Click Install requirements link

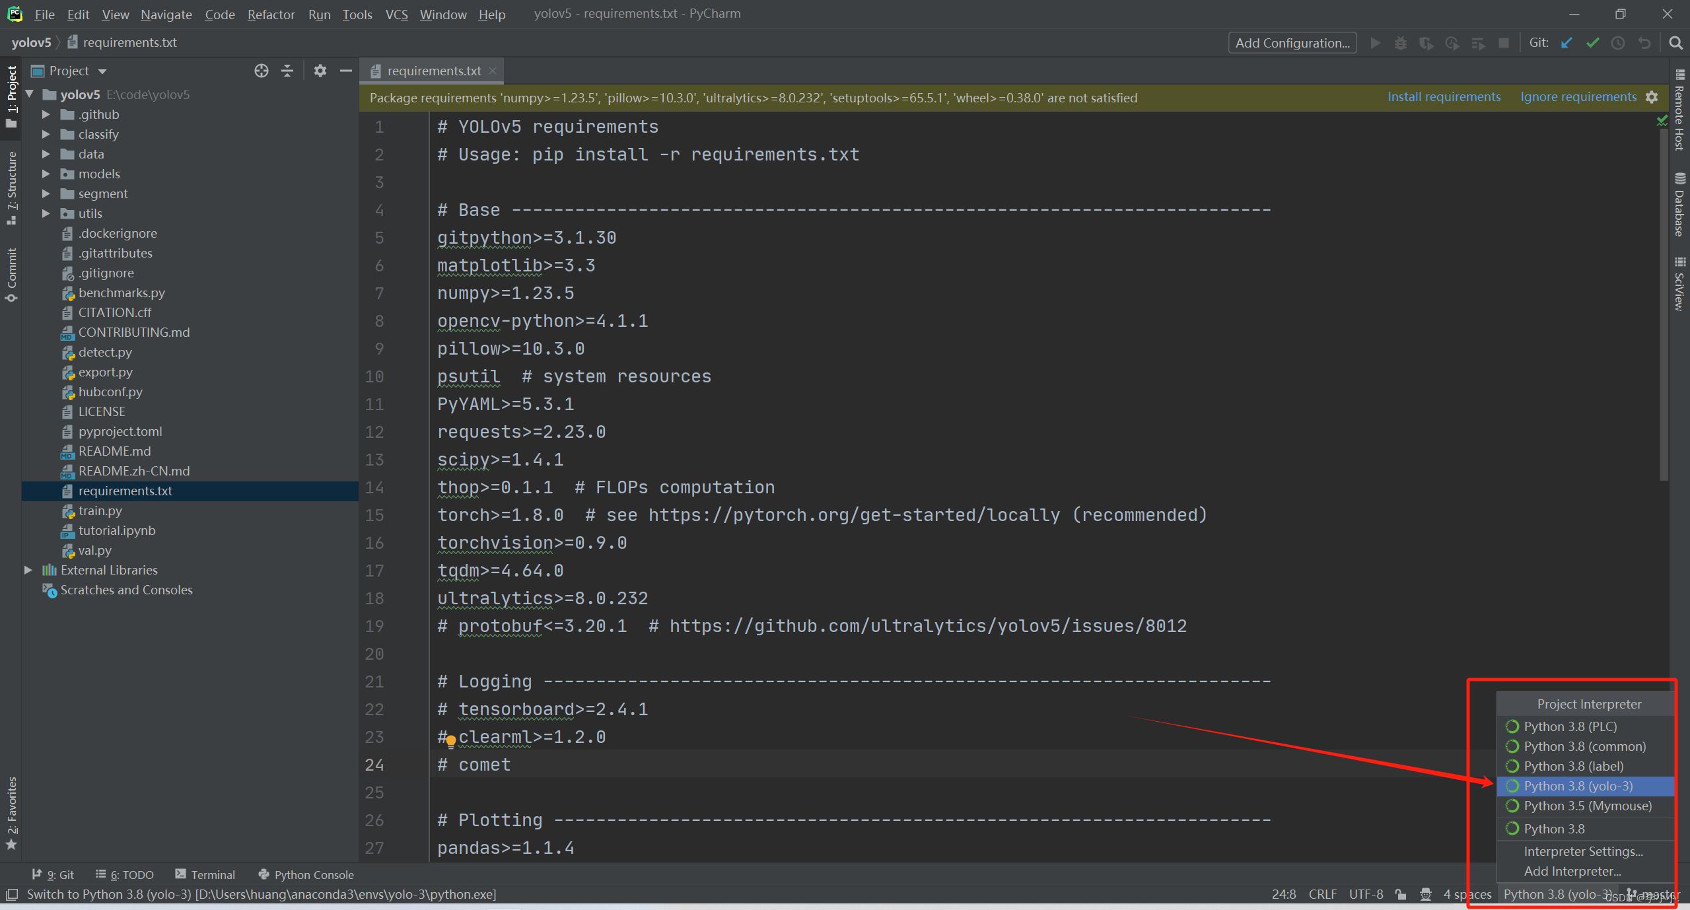pyautogui.click(x=1444, y=97)
